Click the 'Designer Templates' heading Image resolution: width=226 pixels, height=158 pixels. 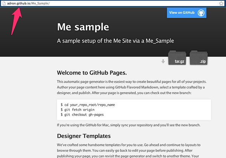click(x=84, y=136)
